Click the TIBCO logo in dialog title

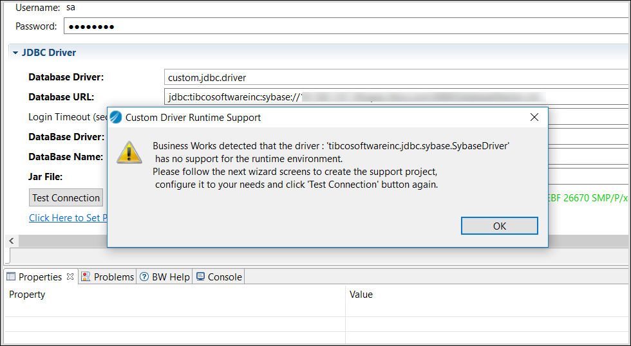pos(116,118)
